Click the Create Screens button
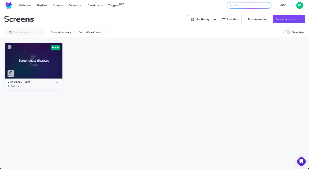 pos(285,19)
